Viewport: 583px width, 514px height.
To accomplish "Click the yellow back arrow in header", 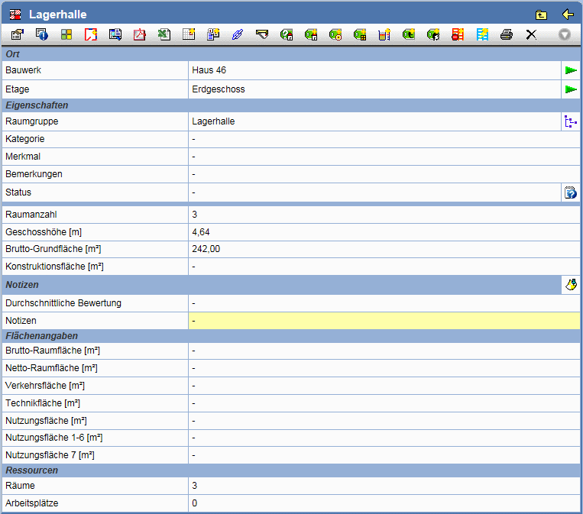I will click(x=567, y=14).
